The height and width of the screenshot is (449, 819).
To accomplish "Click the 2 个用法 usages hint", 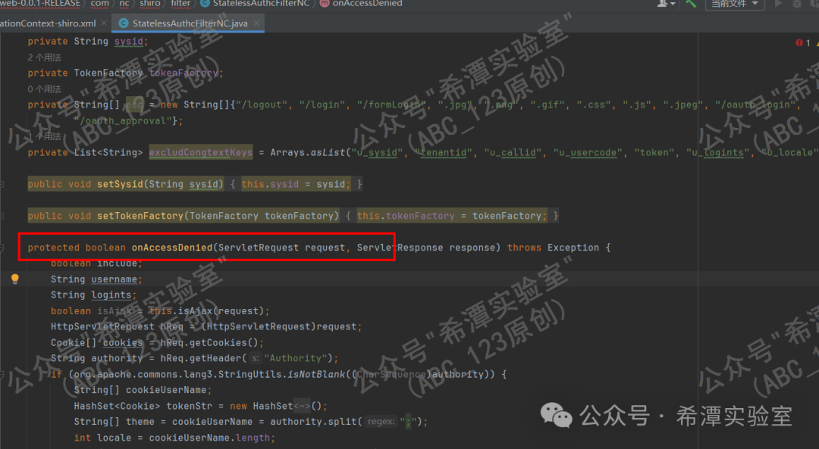I will [x=45, y=58].
